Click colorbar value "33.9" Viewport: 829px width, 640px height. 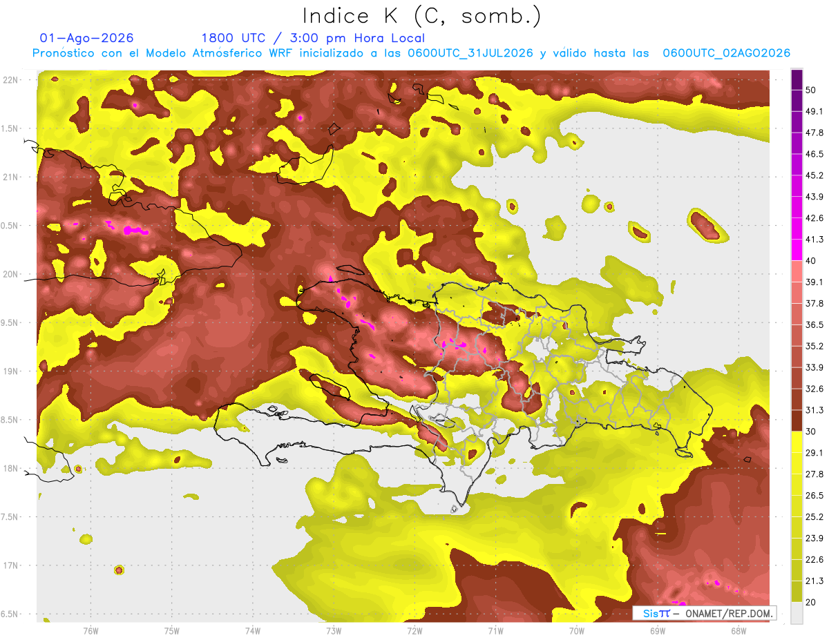click(x=814, y=367)
